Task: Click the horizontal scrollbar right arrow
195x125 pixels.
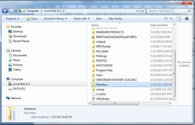Action: [x=170, y=103]
